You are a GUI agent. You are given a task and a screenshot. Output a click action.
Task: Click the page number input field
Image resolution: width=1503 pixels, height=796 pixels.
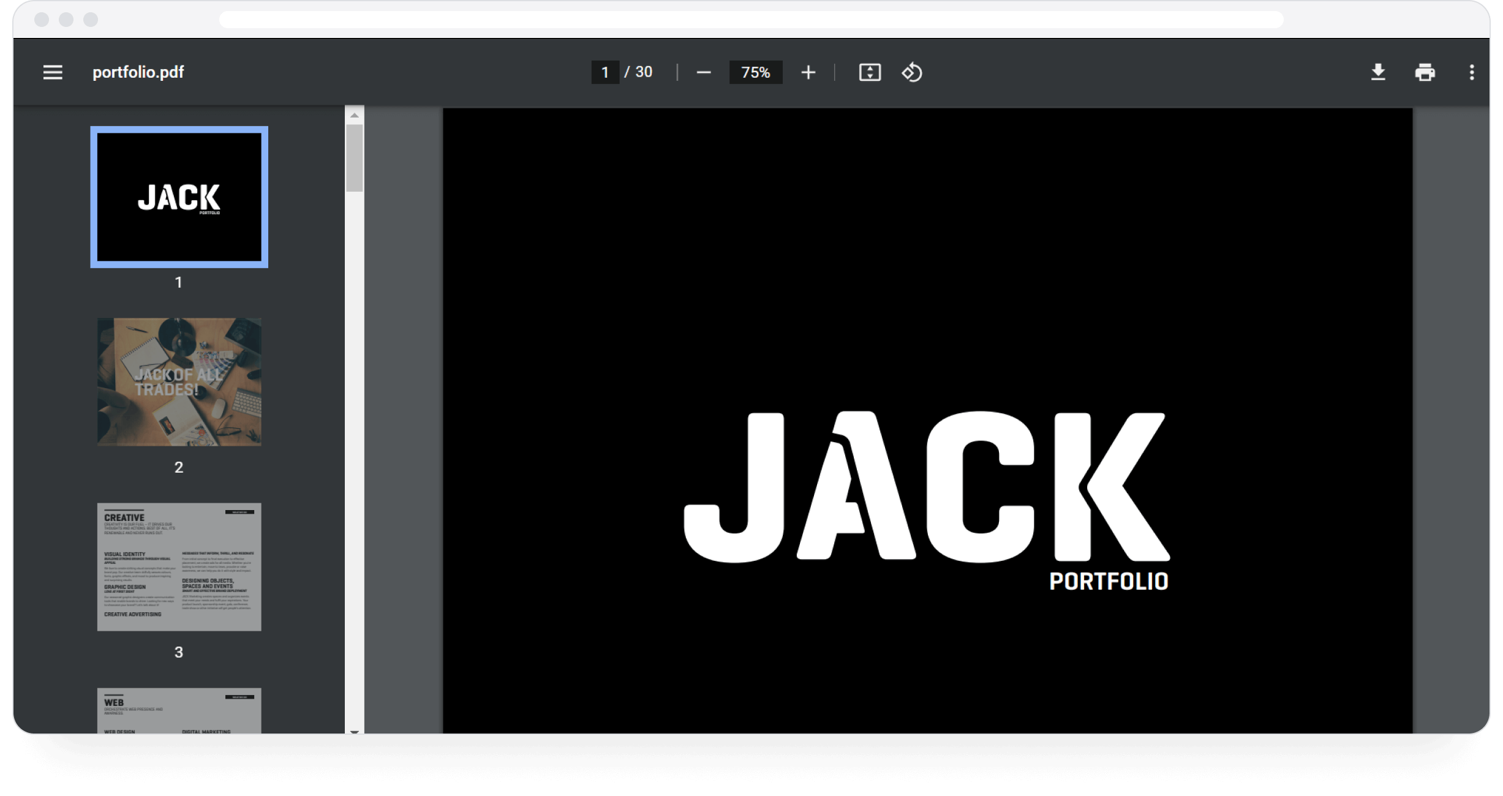605,72
